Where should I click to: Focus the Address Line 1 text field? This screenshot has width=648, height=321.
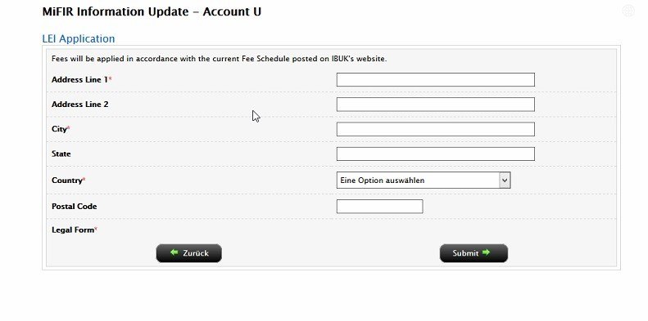(436, 79)
